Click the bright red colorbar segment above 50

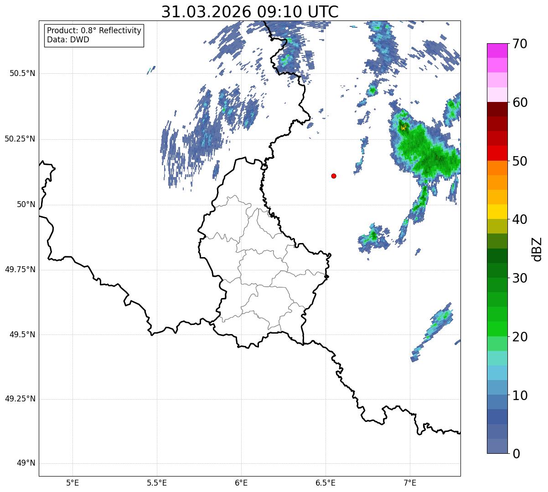pos(497,153)
